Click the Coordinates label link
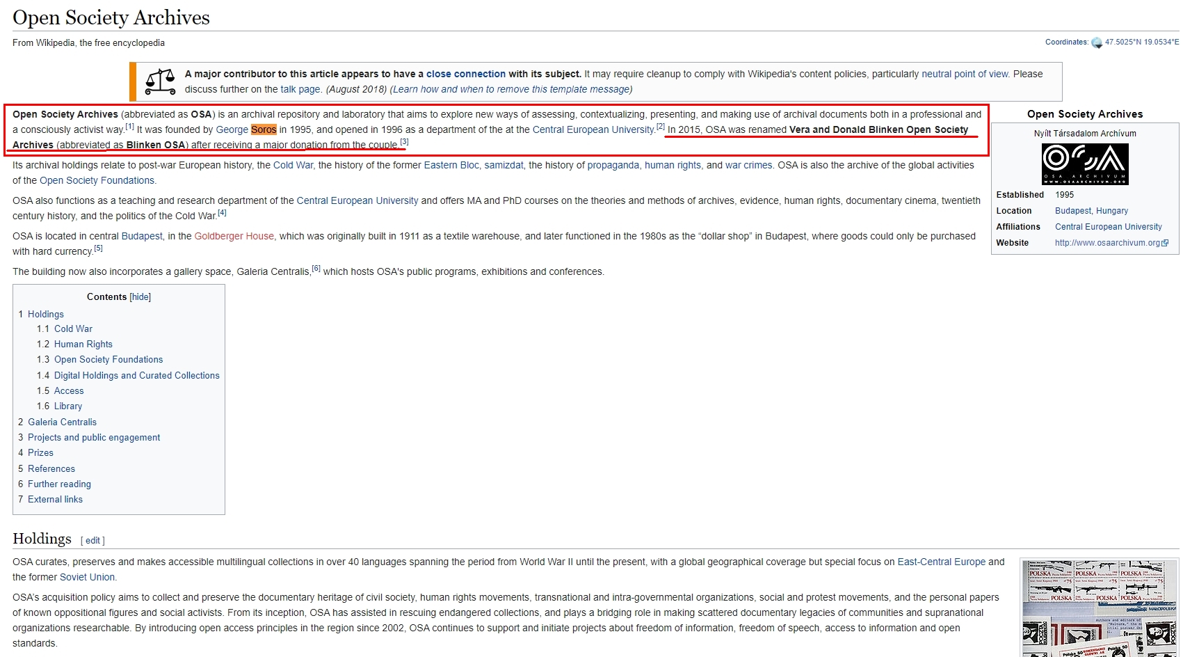The width and height of the screenshot is (1183, 657). pyautogui.click(x=1066, y=42)
